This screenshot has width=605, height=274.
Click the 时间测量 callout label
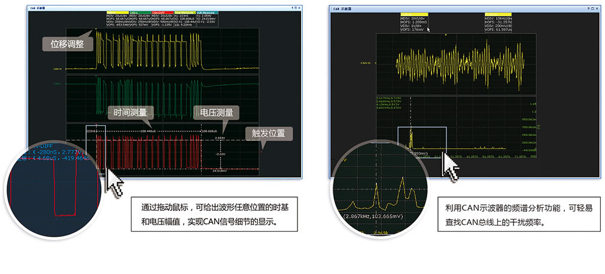130,112
